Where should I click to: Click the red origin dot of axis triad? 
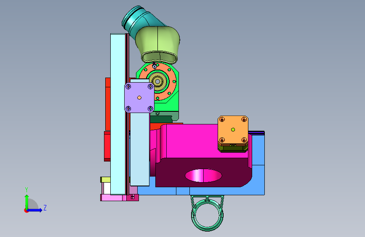pyautogui.click(x=26, y=210)
